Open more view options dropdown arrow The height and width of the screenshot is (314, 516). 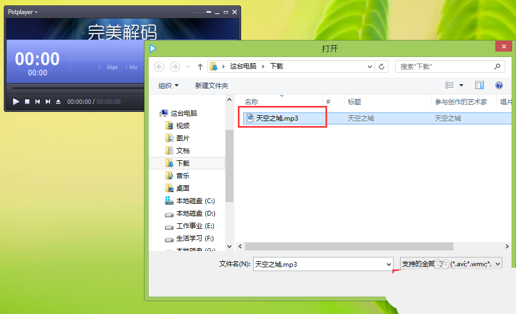click(461, 85)
